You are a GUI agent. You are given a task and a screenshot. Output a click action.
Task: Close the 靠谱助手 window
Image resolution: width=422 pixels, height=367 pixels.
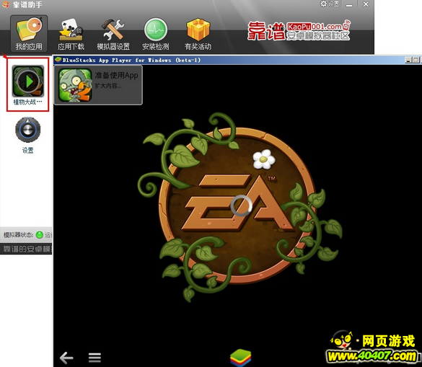[x=366, y=4]
